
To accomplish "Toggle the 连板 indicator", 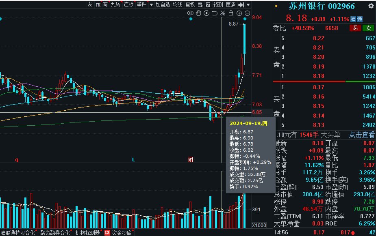I will pyautogui.click(x=128, y=4).
